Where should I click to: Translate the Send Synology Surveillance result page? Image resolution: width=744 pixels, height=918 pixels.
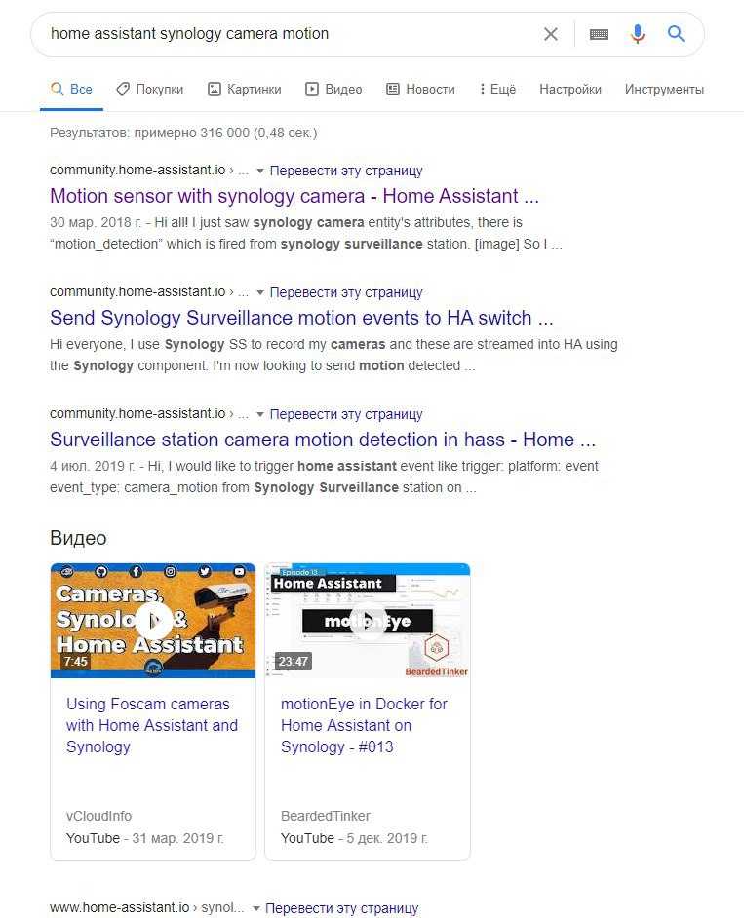(345, 292)
